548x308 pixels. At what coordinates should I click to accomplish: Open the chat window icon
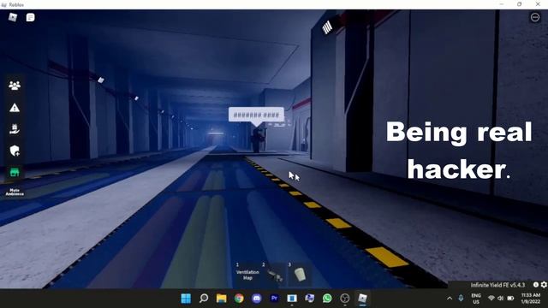[31, 17]
